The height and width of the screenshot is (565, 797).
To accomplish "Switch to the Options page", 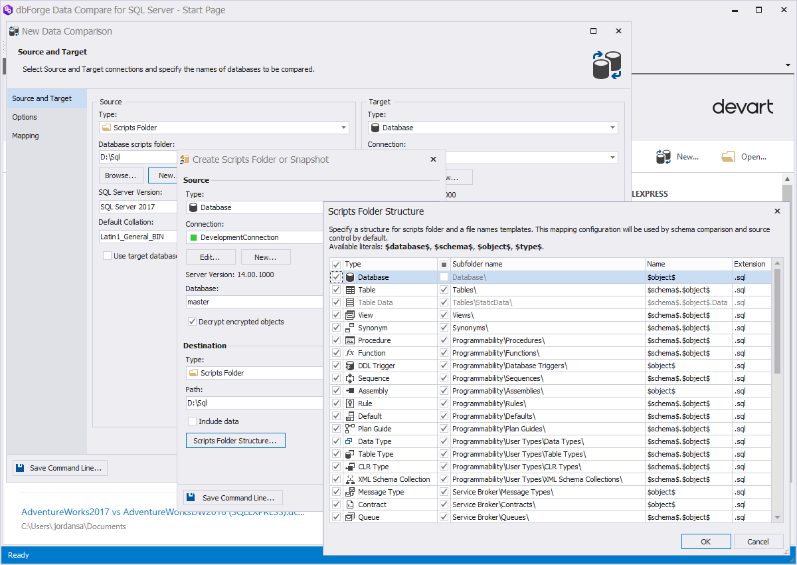I will 25,117.
